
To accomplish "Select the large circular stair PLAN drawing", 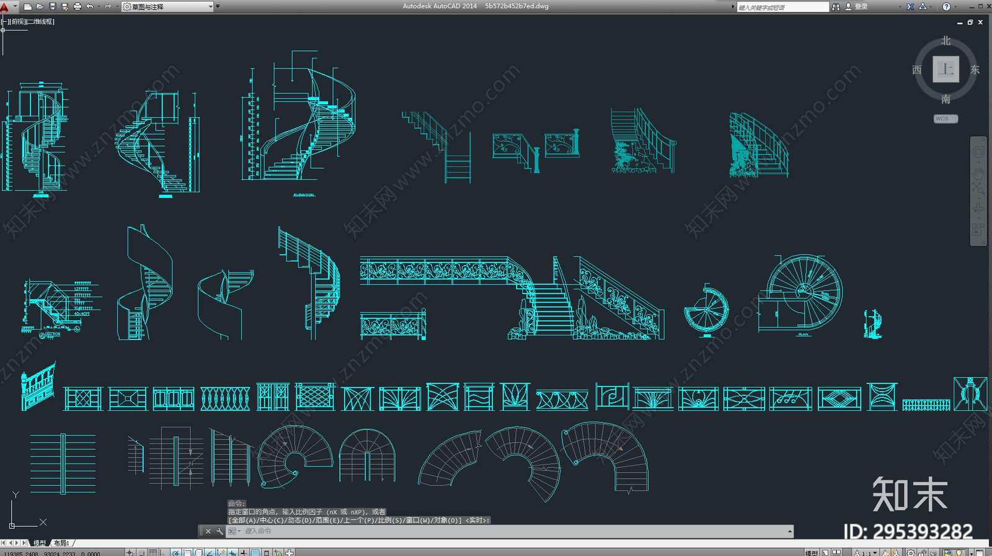I will pos(800,295).
